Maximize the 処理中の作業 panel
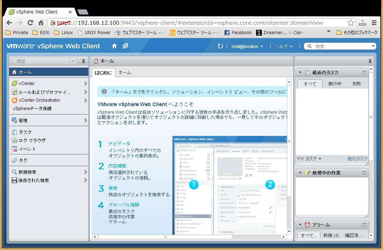The width and height of the screenshot is (383, 250). click(x=364, y=173)
